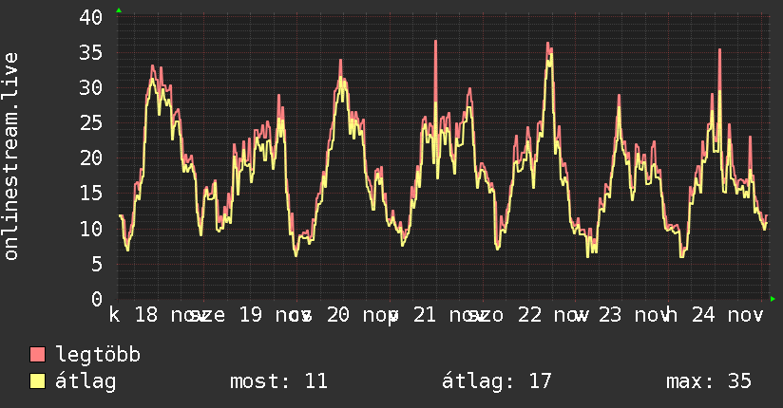Click the 19 nov date label
Viewport: 783px width, 408px height.
click(276, 315)
